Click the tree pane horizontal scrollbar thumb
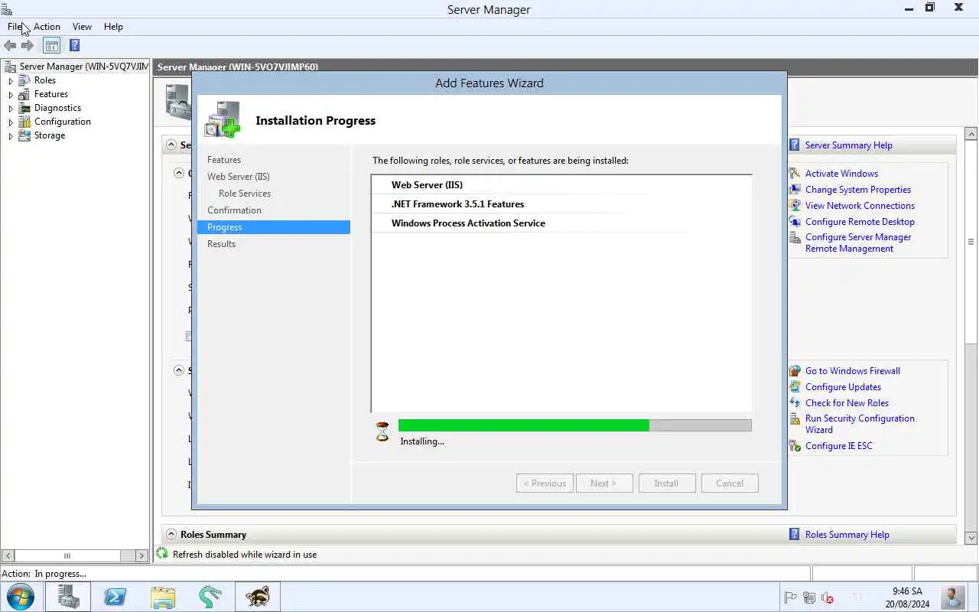The width and height of the screenshot is (979, 612). click(67, 556)
